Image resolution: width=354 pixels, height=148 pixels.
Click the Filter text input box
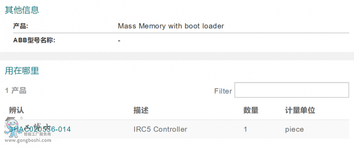point(292,90)
